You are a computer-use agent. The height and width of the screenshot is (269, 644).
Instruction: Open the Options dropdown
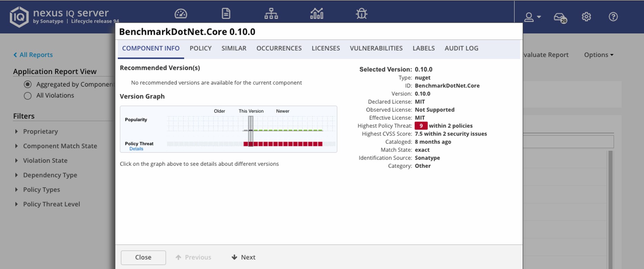pyautogui.click(x=598, y=55)
